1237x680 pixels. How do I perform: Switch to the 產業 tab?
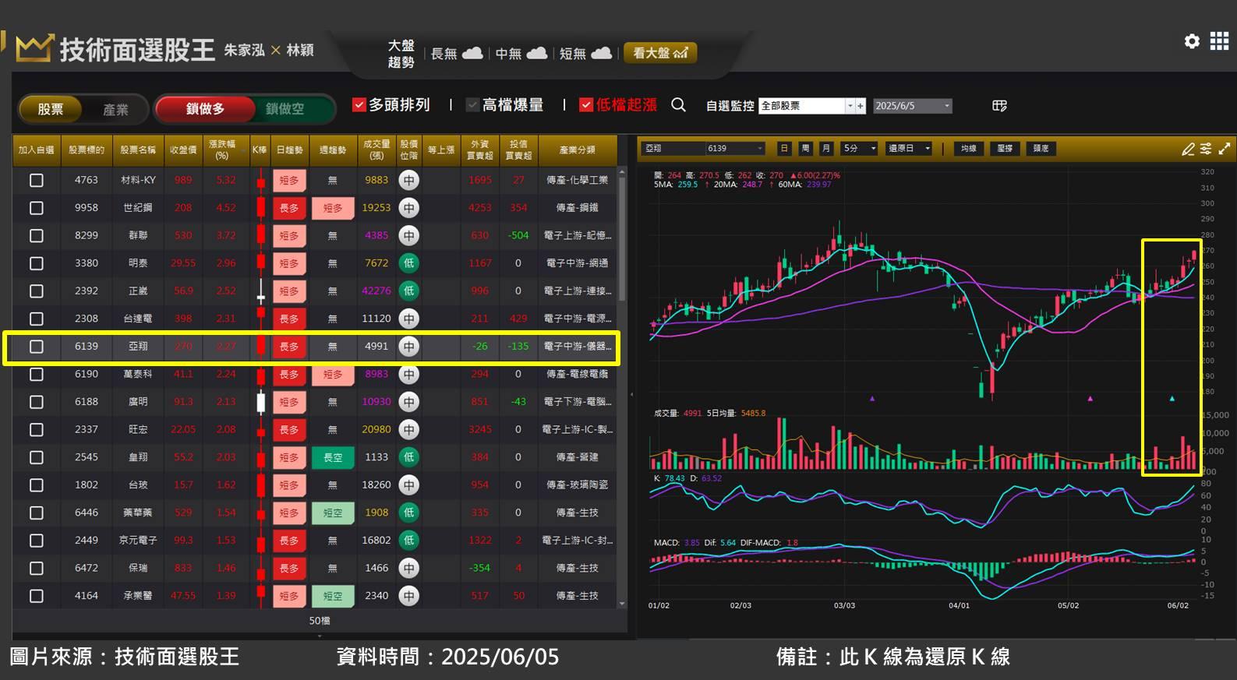tap(115, 110)
